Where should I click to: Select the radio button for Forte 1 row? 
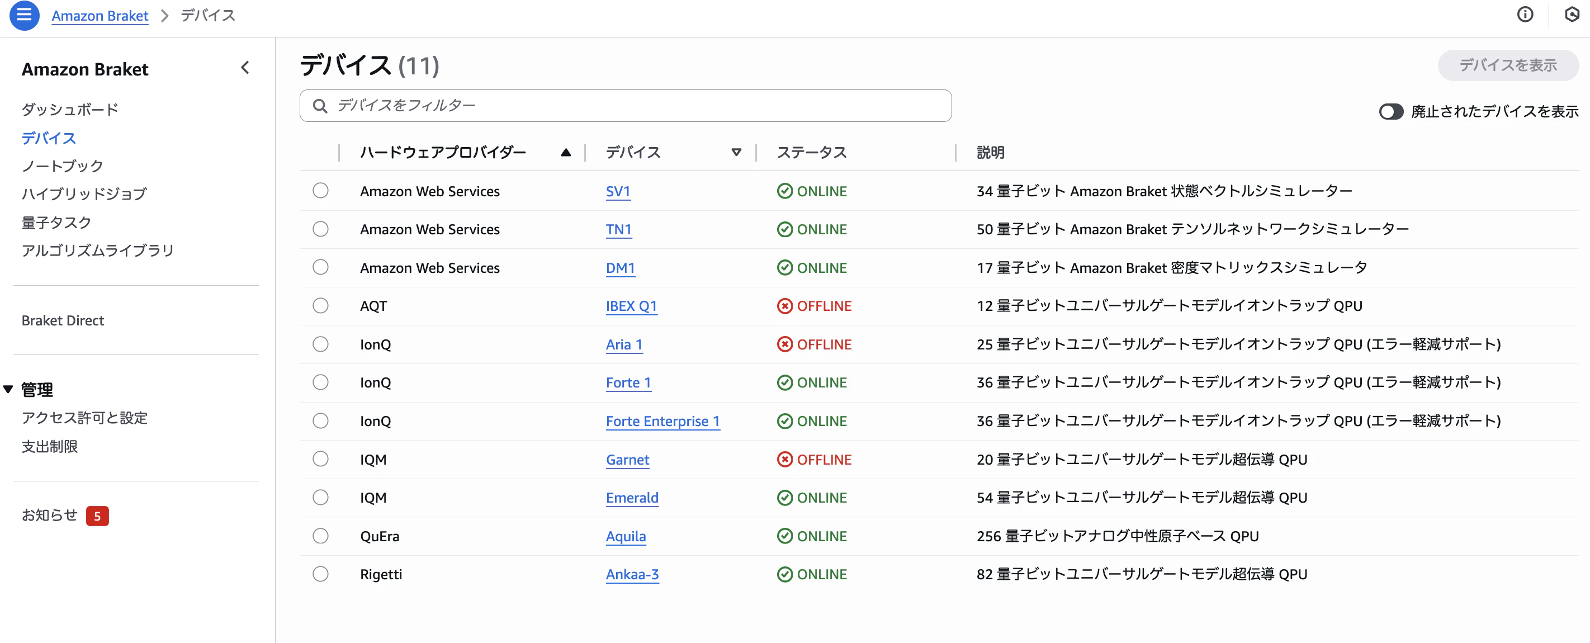320,382
